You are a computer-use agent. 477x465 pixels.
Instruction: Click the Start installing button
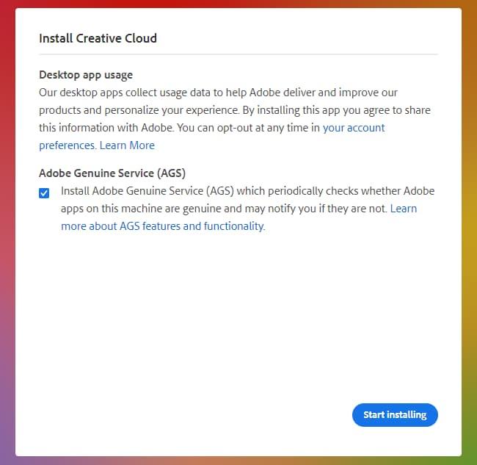395,415
